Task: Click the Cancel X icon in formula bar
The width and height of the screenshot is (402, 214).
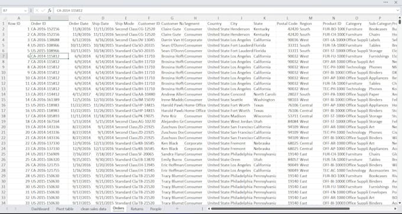Action: 37,11
